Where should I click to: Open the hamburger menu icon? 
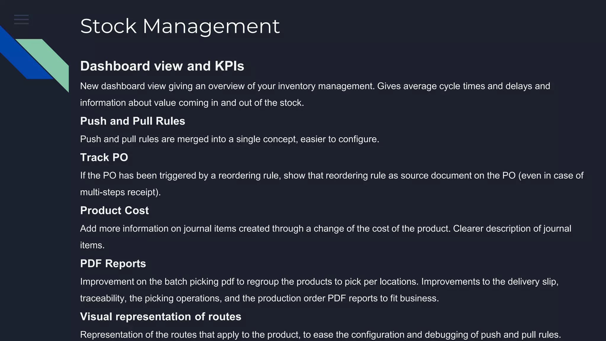tap(21, 20)
